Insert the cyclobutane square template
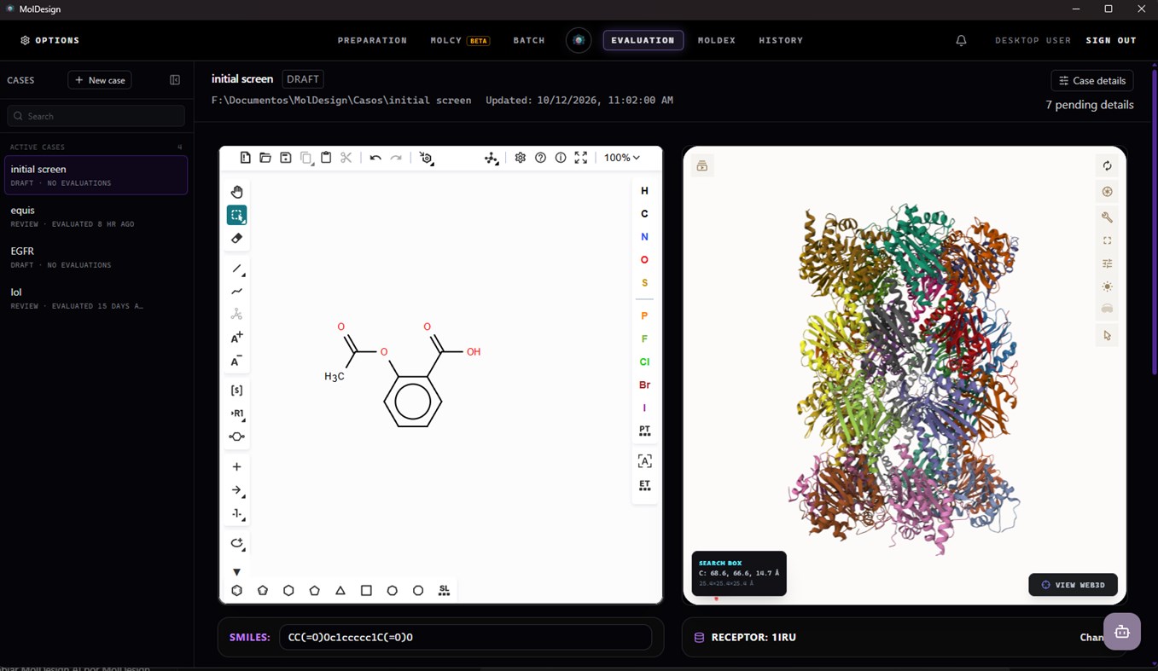This screenshot has width=1158, height=671. tap(366, 590)
